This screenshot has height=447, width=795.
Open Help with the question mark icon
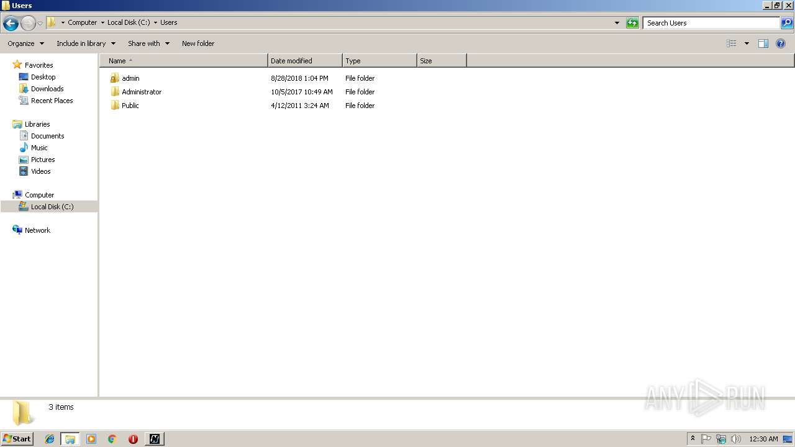(x=781, y=43)
